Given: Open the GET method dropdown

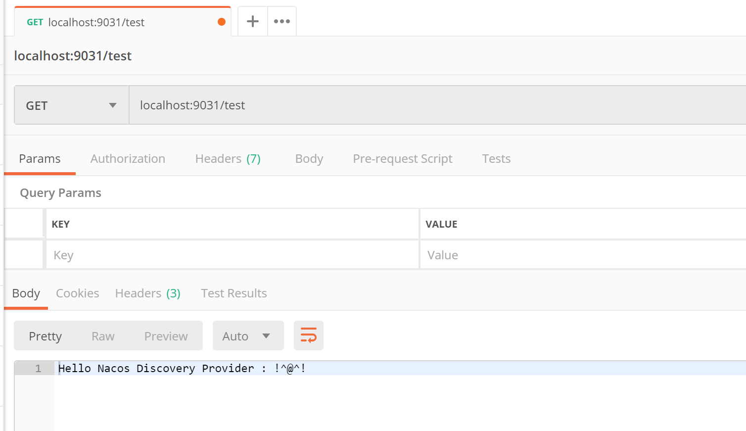Looking at the screenshot, I should pyautogui.click(x=72, y=105).
